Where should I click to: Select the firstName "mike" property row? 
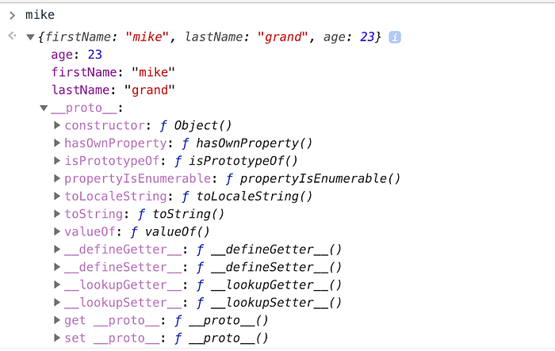click(113, 73)
